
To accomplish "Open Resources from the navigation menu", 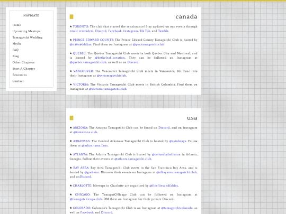I will coord(20,75).
